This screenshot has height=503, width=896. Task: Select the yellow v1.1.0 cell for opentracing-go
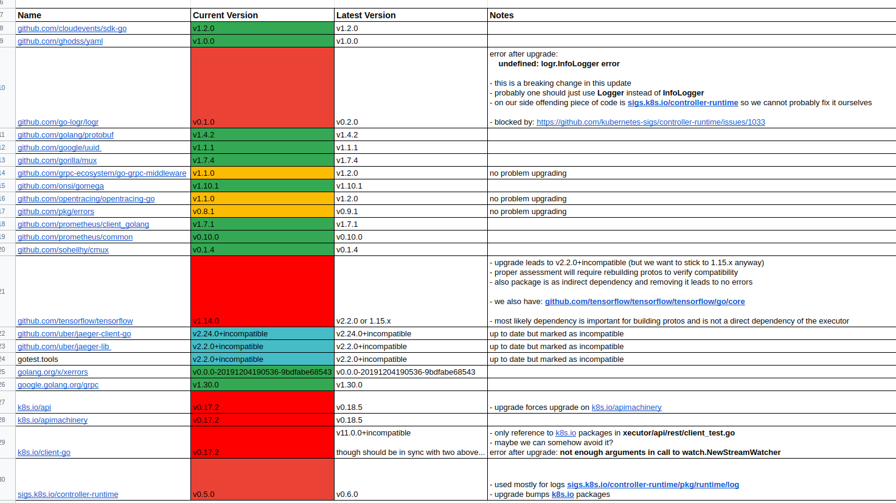click(x=262, y=198)
